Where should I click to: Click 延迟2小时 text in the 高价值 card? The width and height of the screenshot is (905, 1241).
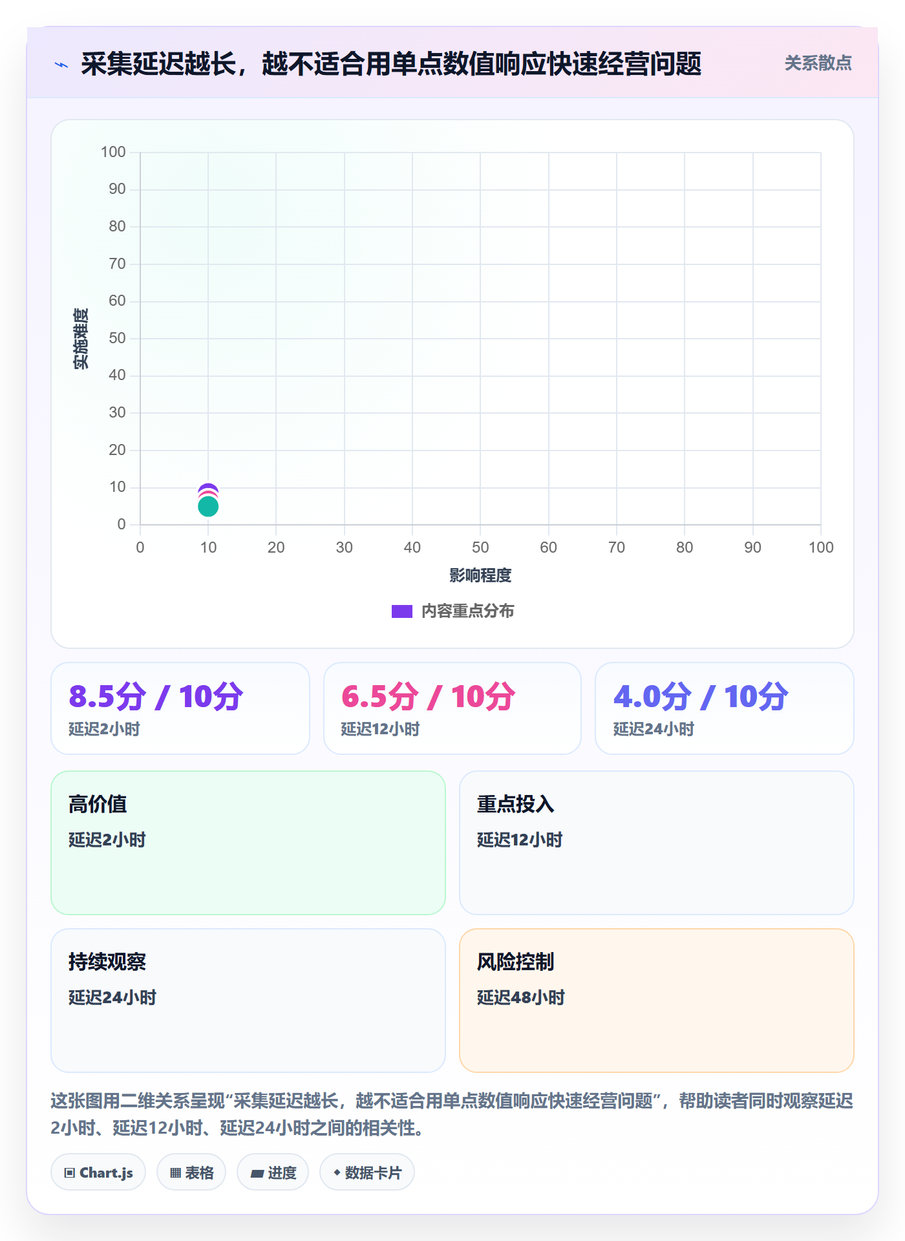point(107,840)
